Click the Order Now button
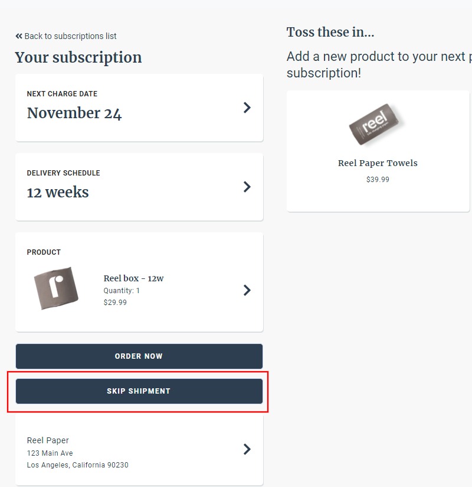The width and height of the screenshot is (472, 487). [x=139, y=356]
